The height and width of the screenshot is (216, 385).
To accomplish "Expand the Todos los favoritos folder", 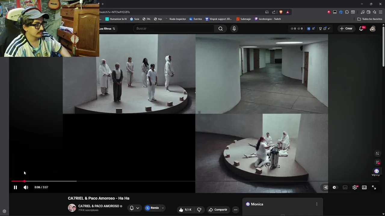I will pyautogui.click(x=370, y=19).
